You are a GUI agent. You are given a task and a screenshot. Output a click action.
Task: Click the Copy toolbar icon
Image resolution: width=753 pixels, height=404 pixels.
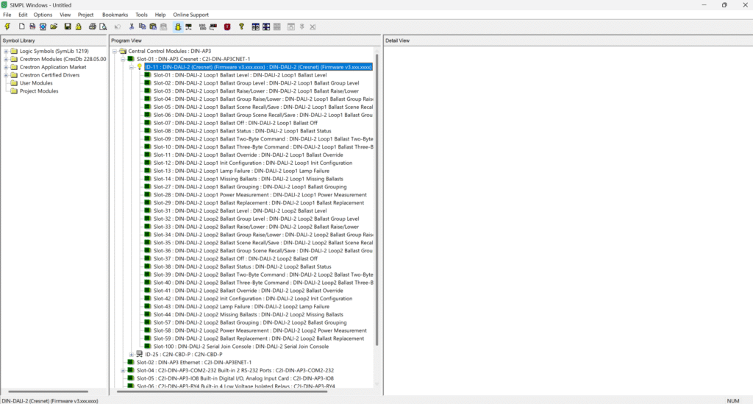[x=142, y=27]
